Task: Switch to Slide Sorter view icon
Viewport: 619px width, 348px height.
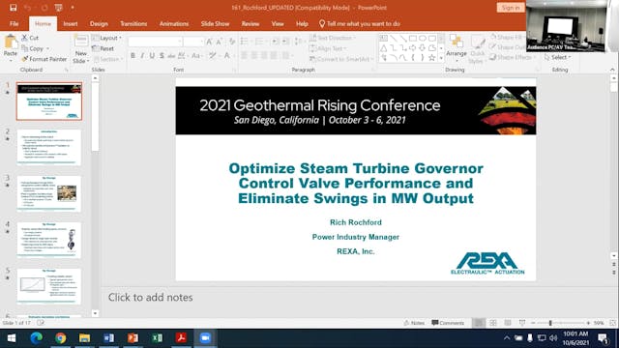Action: pos(493,323)
